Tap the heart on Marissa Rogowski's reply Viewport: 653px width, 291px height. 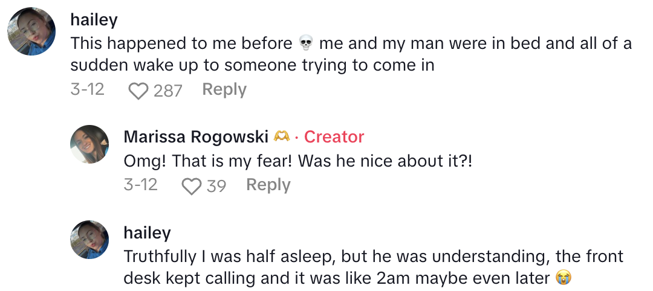(x=191, y=186)
